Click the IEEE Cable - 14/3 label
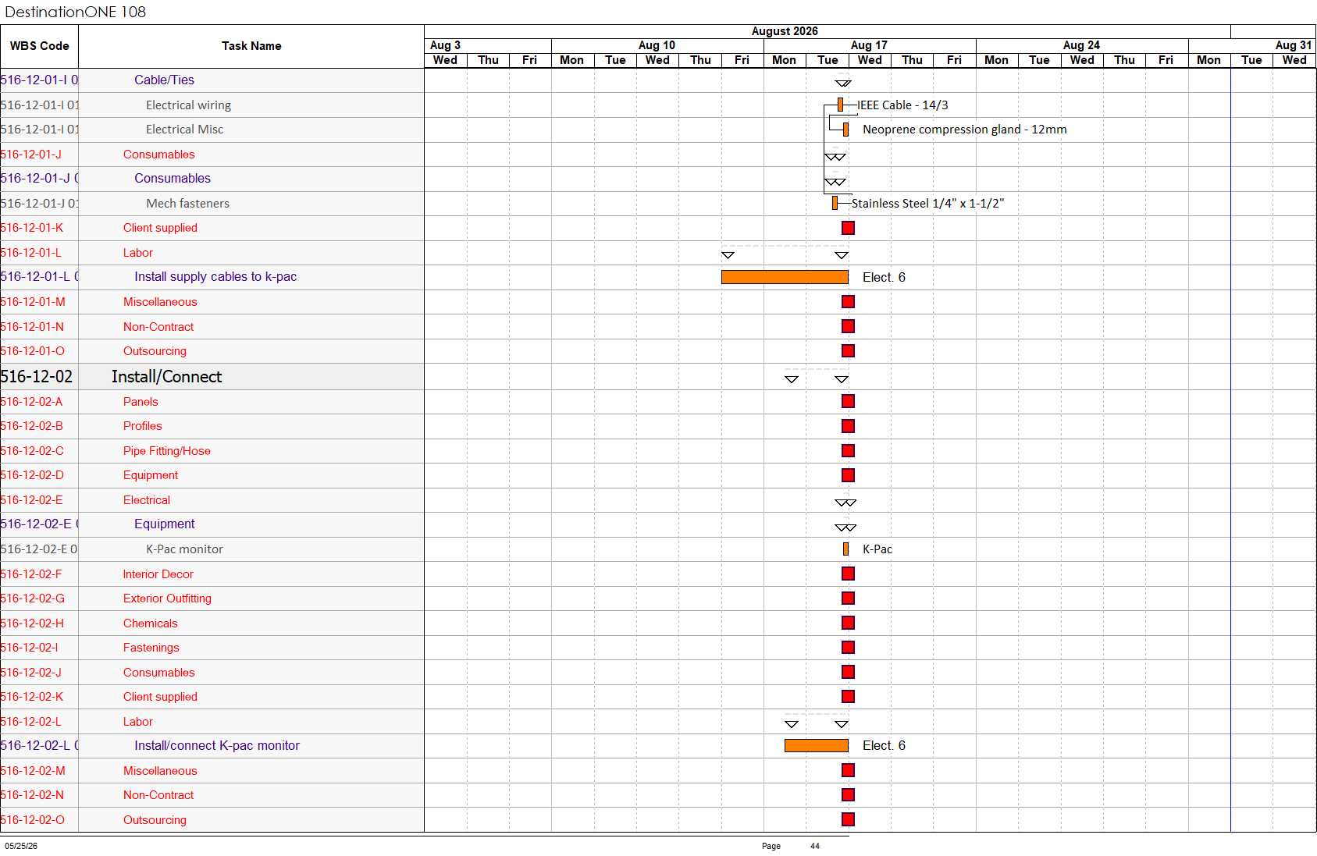Screen dimensions: 1317x856 click(x=903, y=105)
